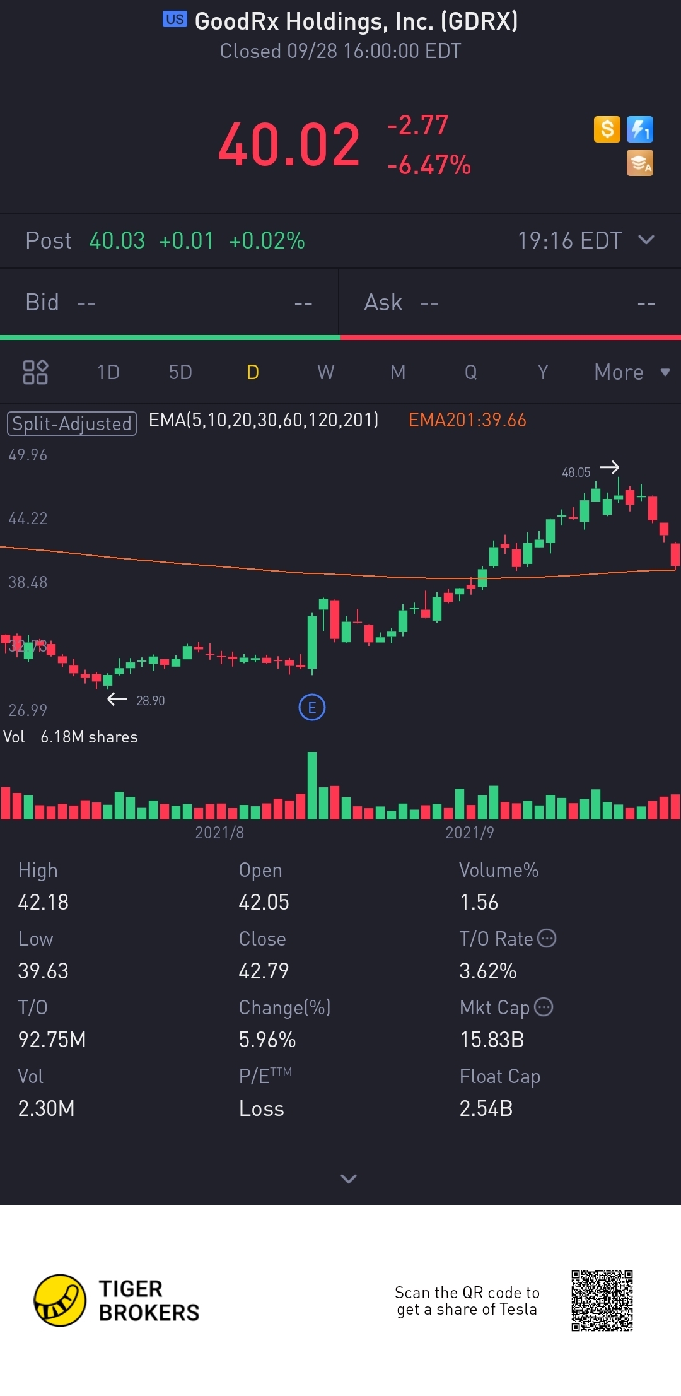Tap the 28.90 low price marker
The height and width of the screenshot is (1396, 681).
(151, 700)
